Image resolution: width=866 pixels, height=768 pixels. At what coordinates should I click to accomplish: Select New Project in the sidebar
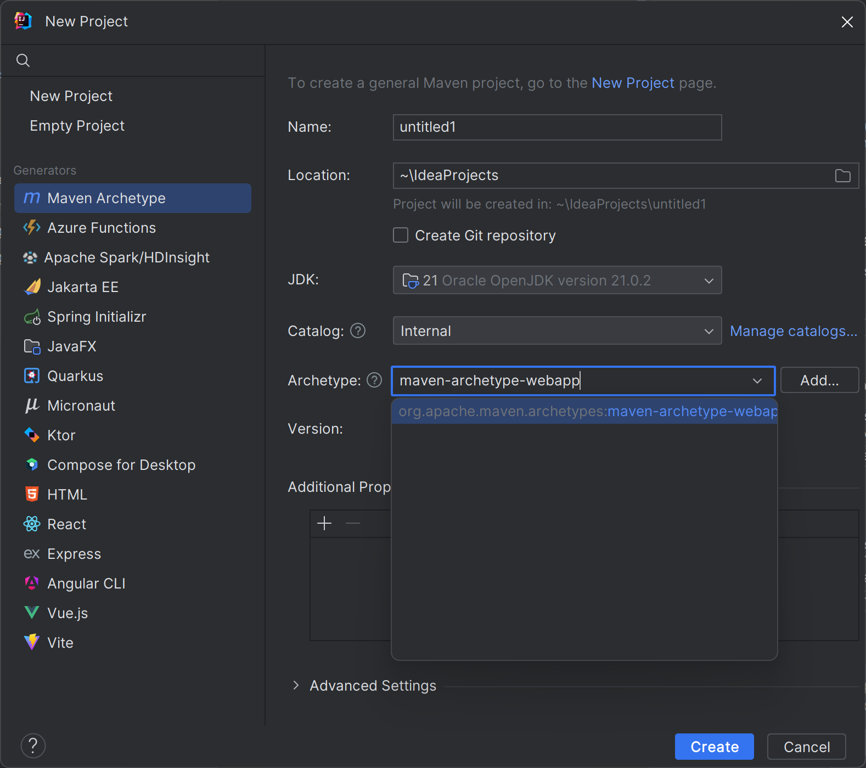click(71, 96)
